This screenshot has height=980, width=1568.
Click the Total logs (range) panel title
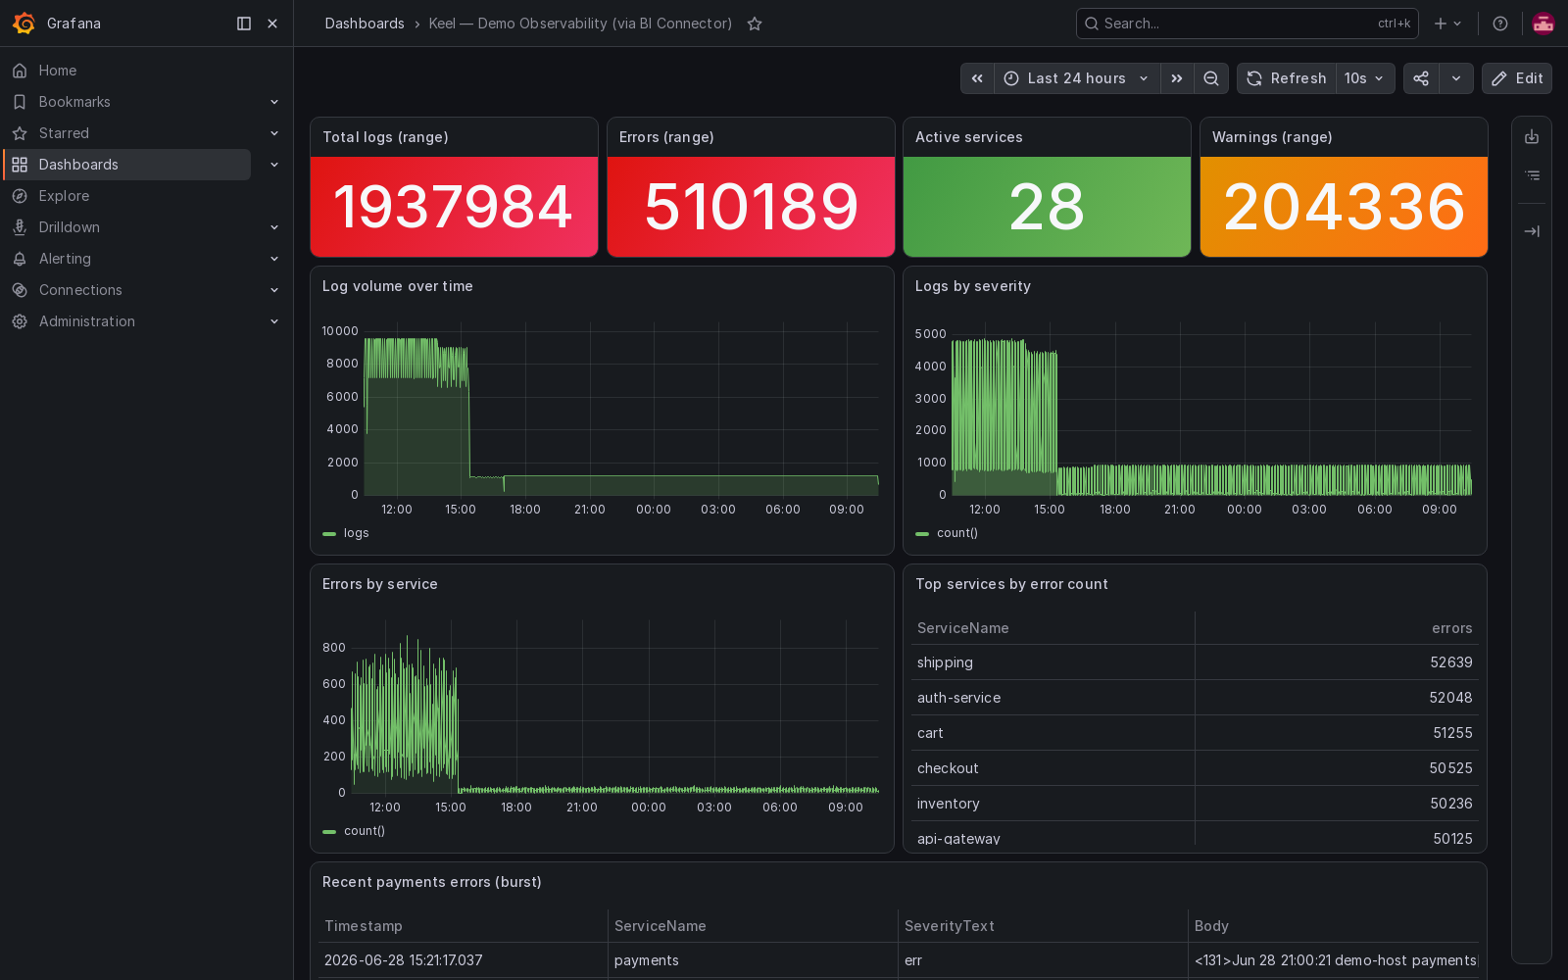(x=385, y=137)
